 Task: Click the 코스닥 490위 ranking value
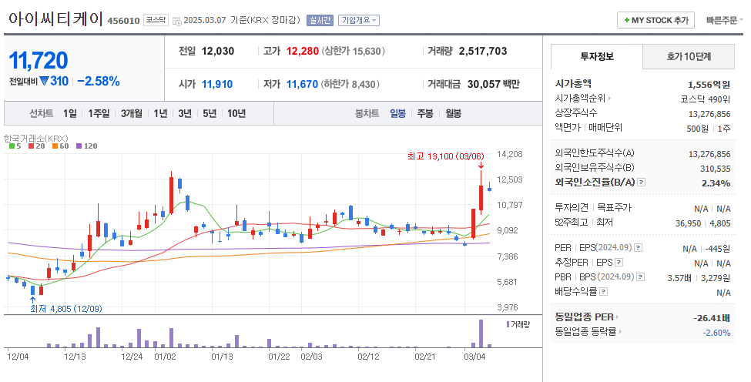point(706,99)
